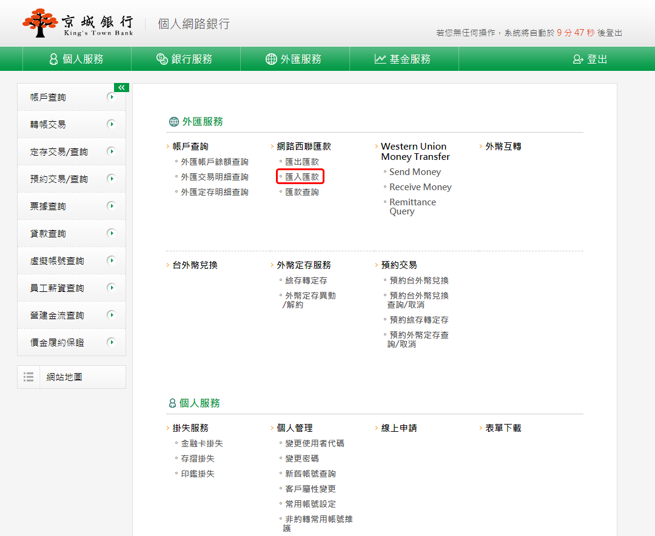This screenshot has width=655, height=536.
Task: Open 金融卡掛失 link
Action: pos(202,443)
